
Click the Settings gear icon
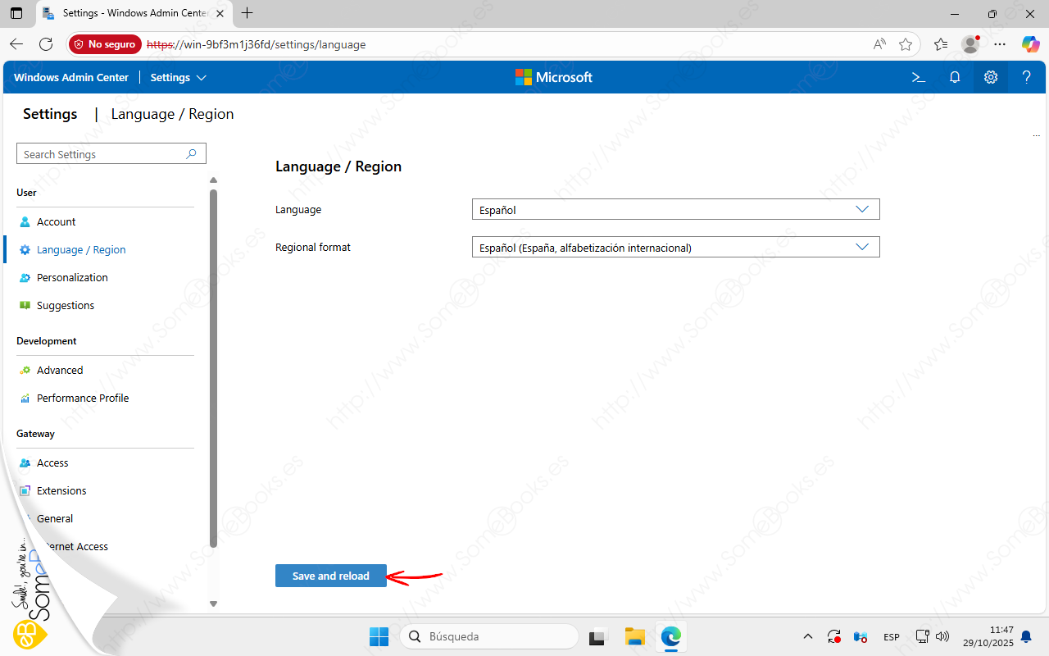click(991, 77)
